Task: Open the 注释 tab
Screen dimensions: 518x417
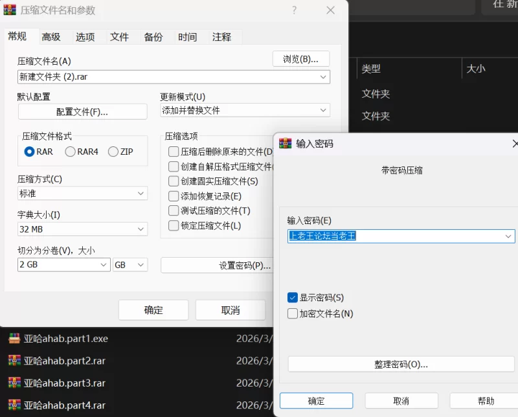Action: click(221, 37)
